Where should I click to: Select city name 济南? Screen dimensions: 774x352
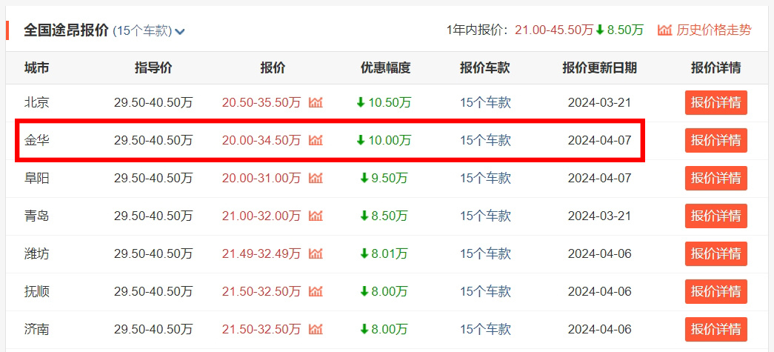point(37,329)
